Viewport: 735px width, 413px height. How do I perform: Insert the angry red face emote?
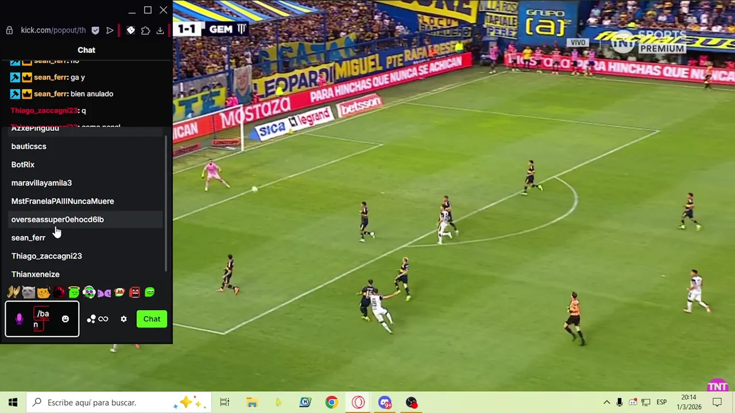[134, 293]
